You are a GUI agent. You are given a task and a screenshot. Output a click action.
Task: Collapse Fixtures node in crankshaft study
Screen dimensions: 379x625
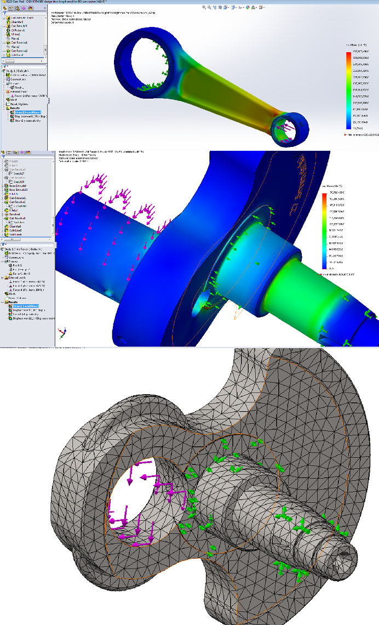[2, 262]
